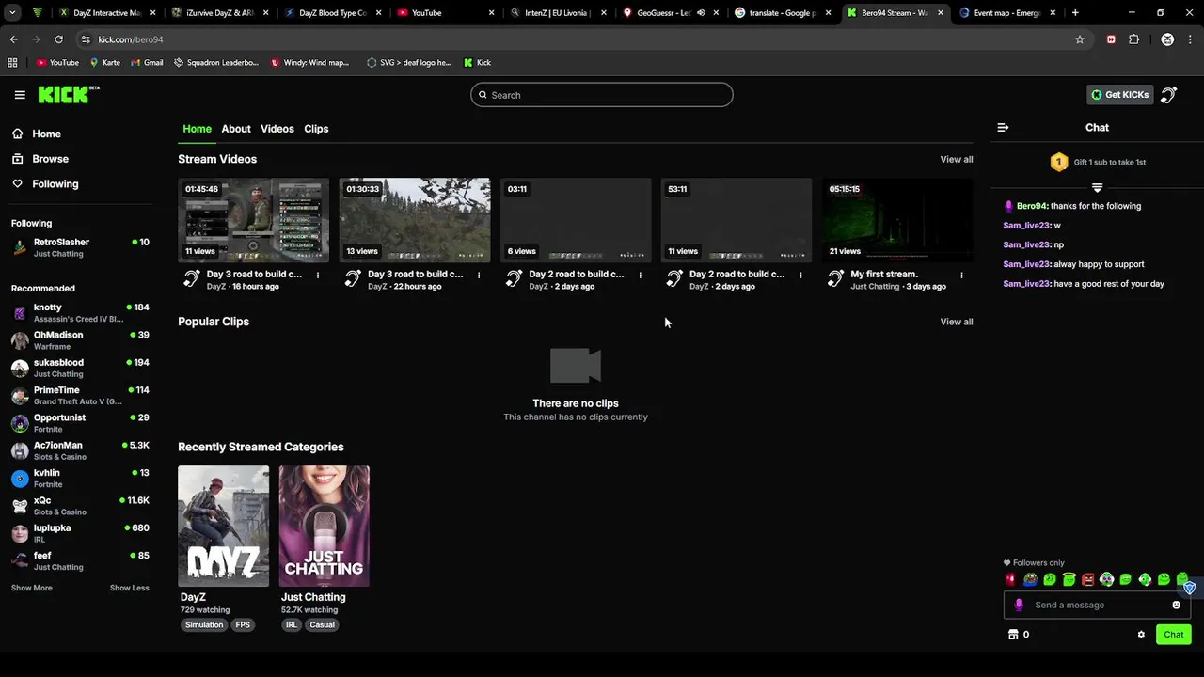Select the channel Home tab

pyautogui.click(x=197, y=129)
